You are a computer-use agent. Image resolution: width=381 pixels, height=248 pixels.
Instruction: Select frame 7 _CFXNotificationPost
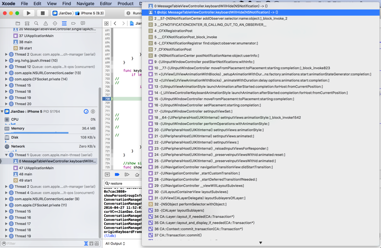point(261,50)
